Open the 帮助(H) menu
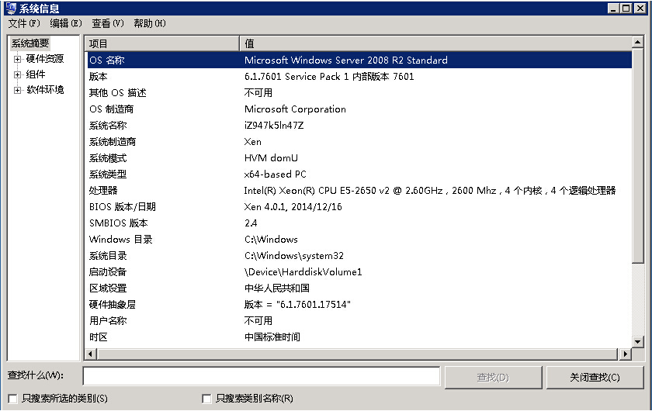This screenshot has width=652, height=411. pyautogui.click(x=150, y=23)
